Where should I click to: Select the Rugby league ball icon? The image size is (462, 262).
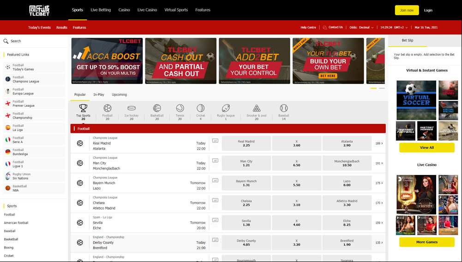[x=226, y=108]
